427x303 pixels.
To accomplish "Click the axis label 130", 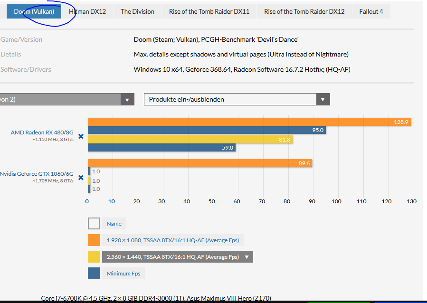I will pos(411,201).
